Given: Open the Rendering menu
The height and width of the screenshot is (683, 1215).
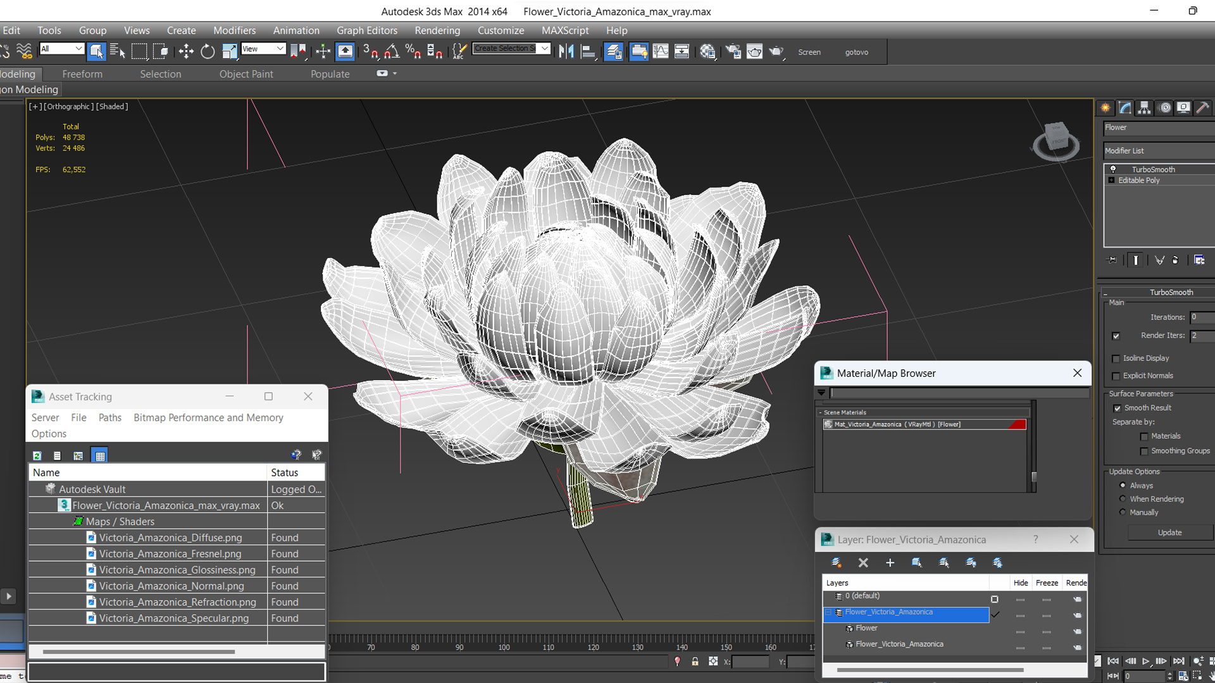Looking at the screenshot, I should pos(437,30).
